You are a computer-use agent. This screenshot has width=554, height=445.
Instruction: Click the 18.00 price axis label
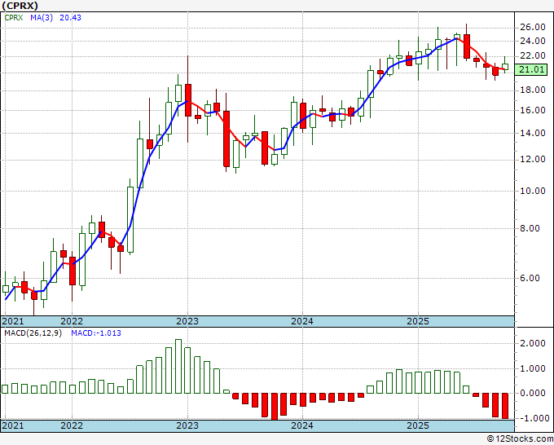point(533,90)
